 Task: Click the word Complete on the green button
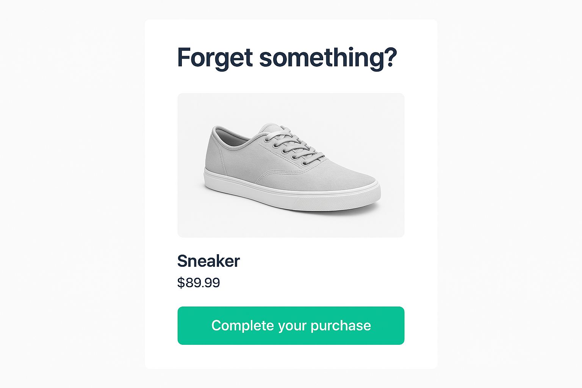click(x=242, y=325)
